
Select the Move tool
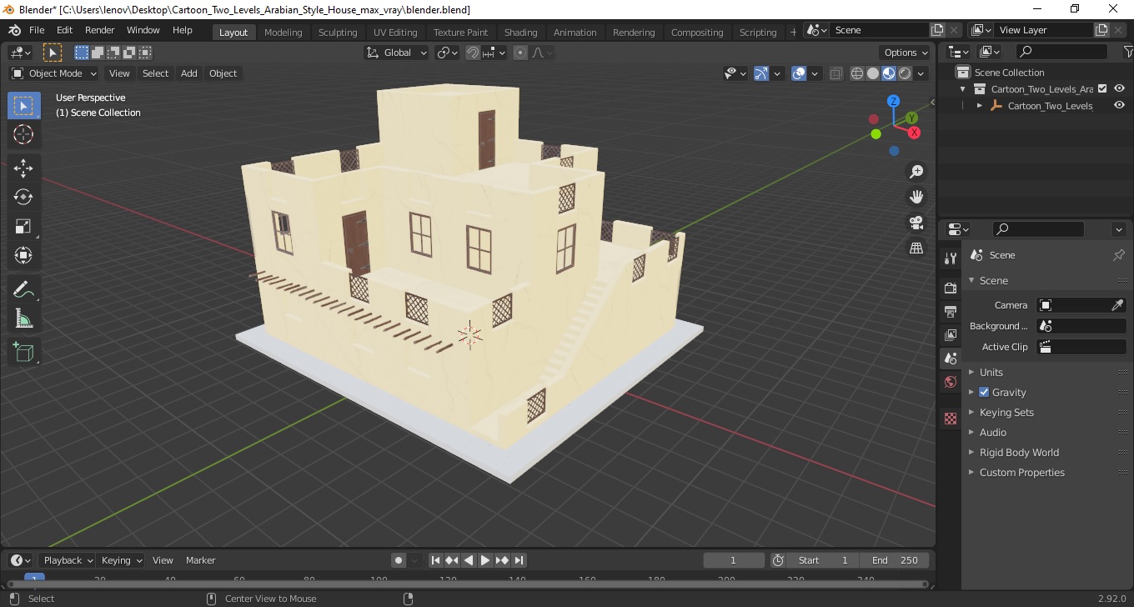23,168
